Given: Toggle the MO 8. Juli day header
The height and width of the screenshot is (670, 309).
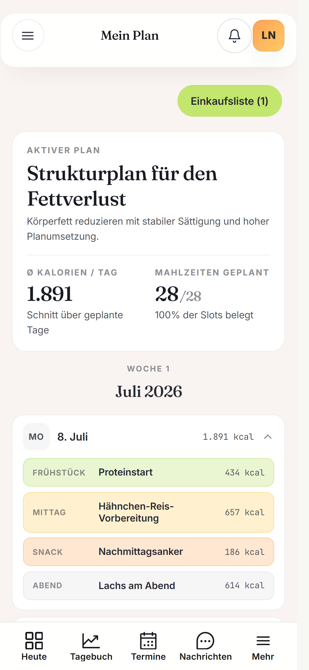Looking at the screenshot, I should coord(148,437).
